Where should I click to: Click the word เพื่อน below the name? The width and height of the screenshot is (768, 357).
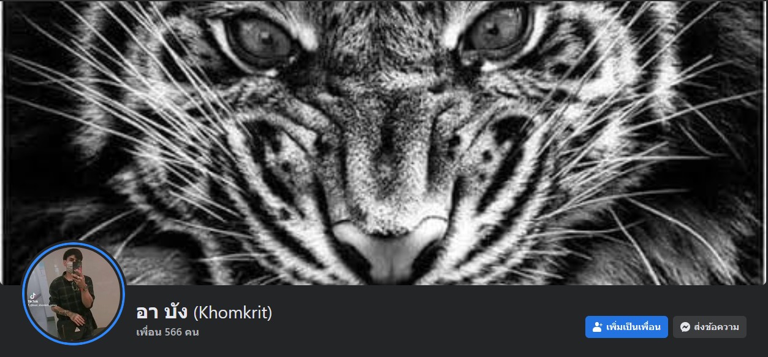click(x=149, y=332)
